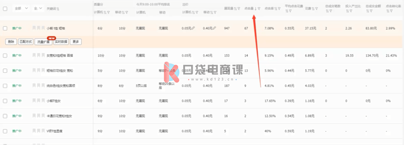Select the 纯白色t恤女宽松圆领 row checkbox
The height and width of the screenshot is (145, 404).
coord(5,86)
